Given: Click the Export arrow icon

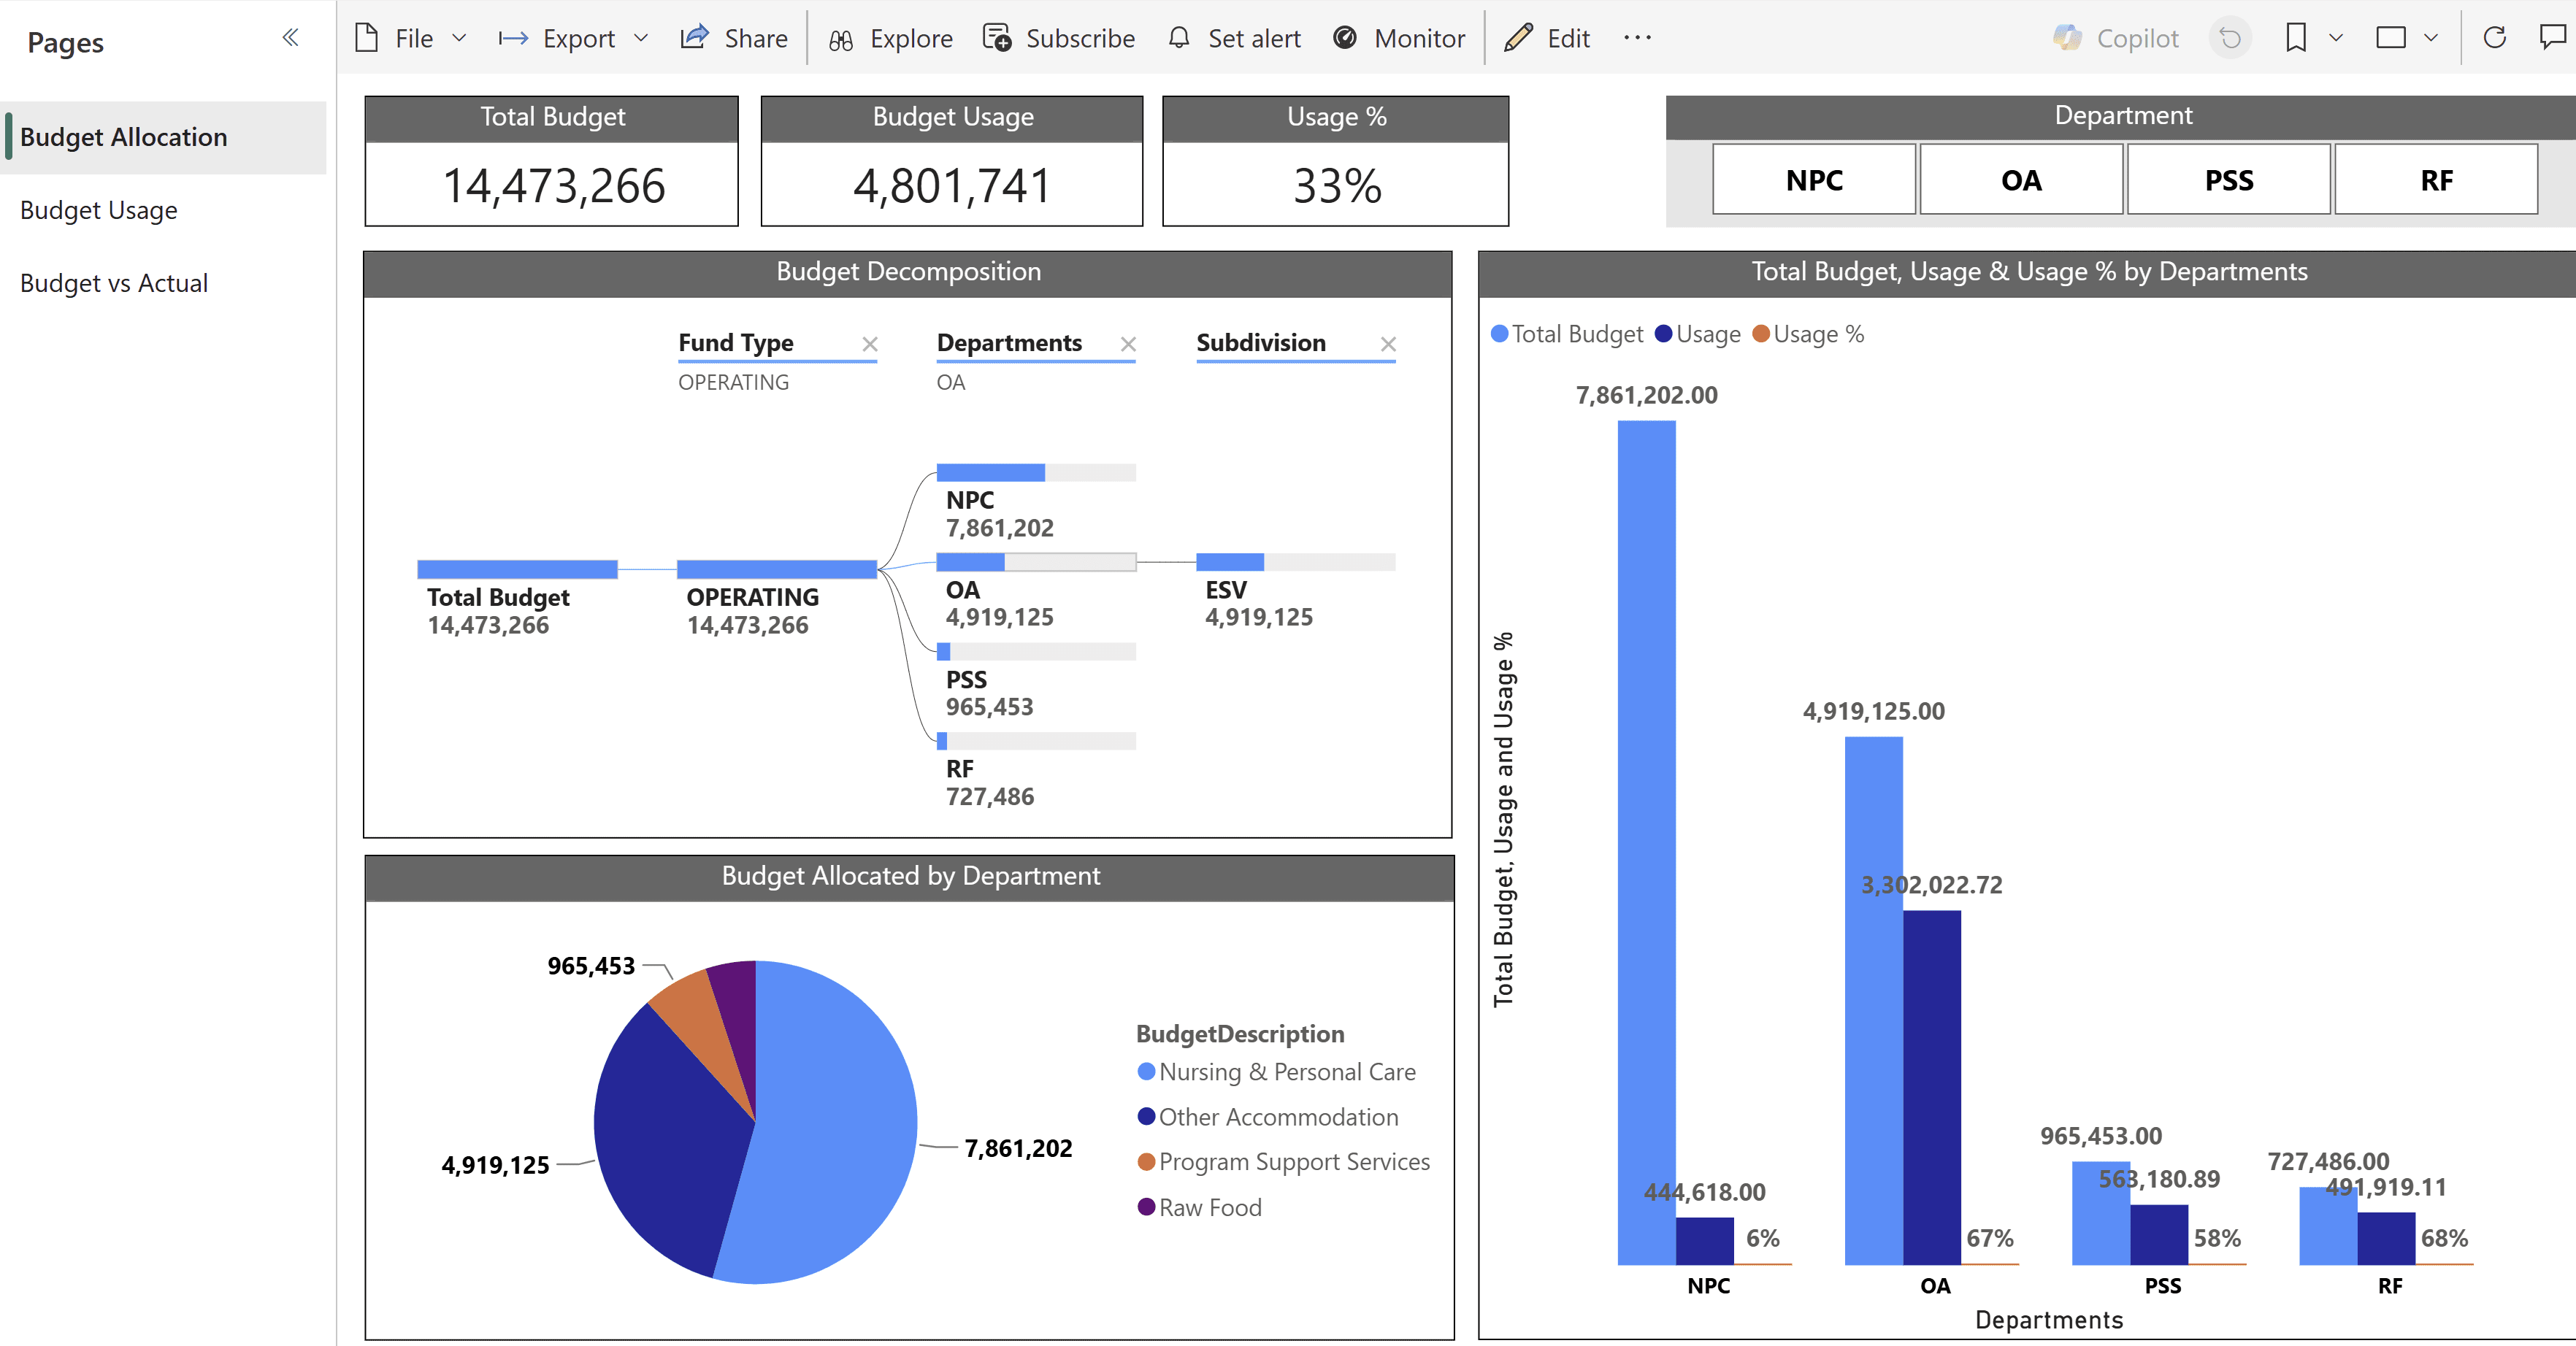Looking at the screenshot, I should pos(513,38).
